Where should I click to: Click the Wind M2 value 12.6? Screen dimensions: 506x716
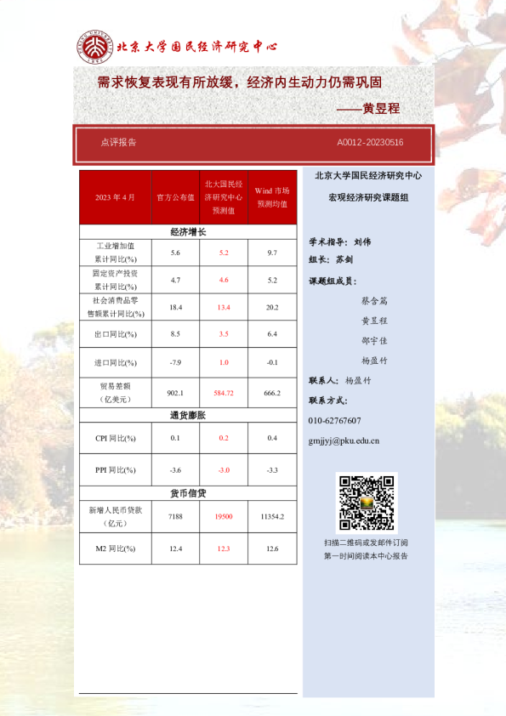tap(272, 548)
